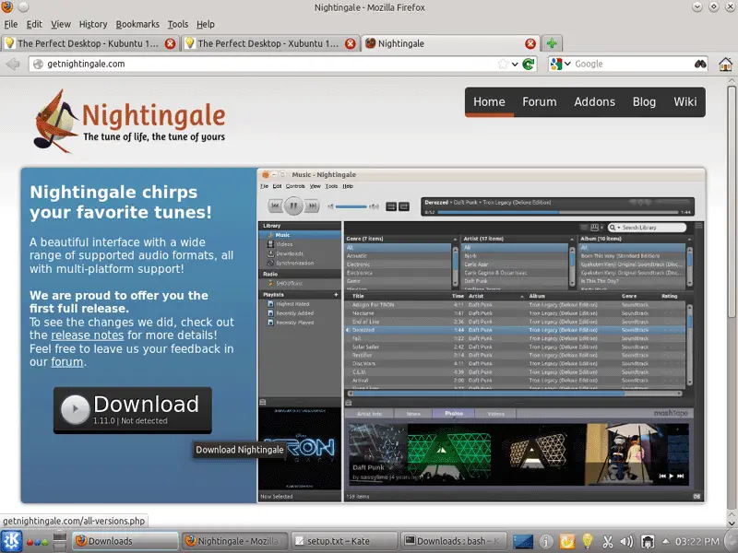The image size is (738, 553).
Task: Open the KDE Kickoff application launcher
Action: pos(11,541)
